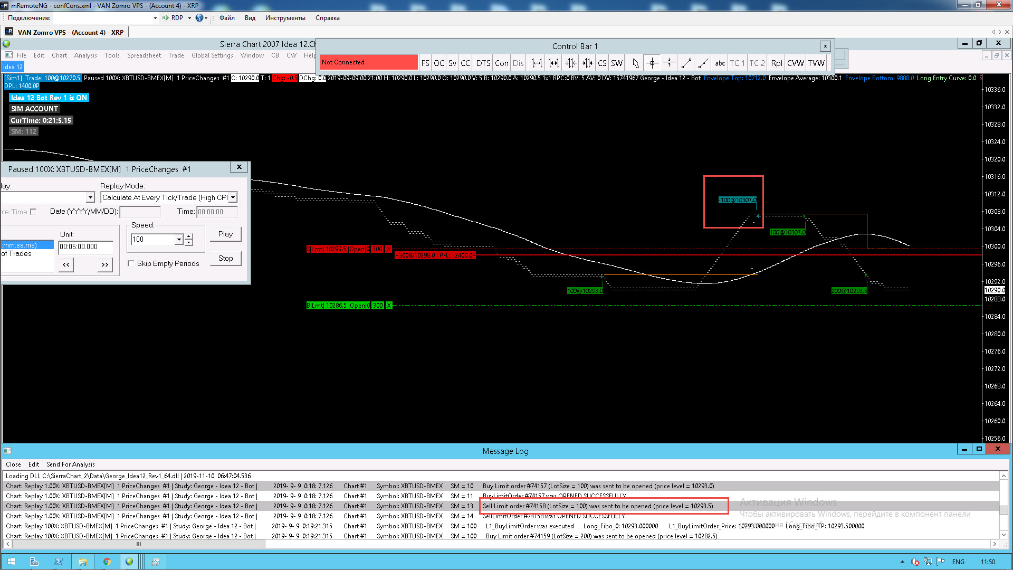Click the Unit time input field
Image resolution: width=1013 pixels, height=570 pixels.
(x=85, y=246)
